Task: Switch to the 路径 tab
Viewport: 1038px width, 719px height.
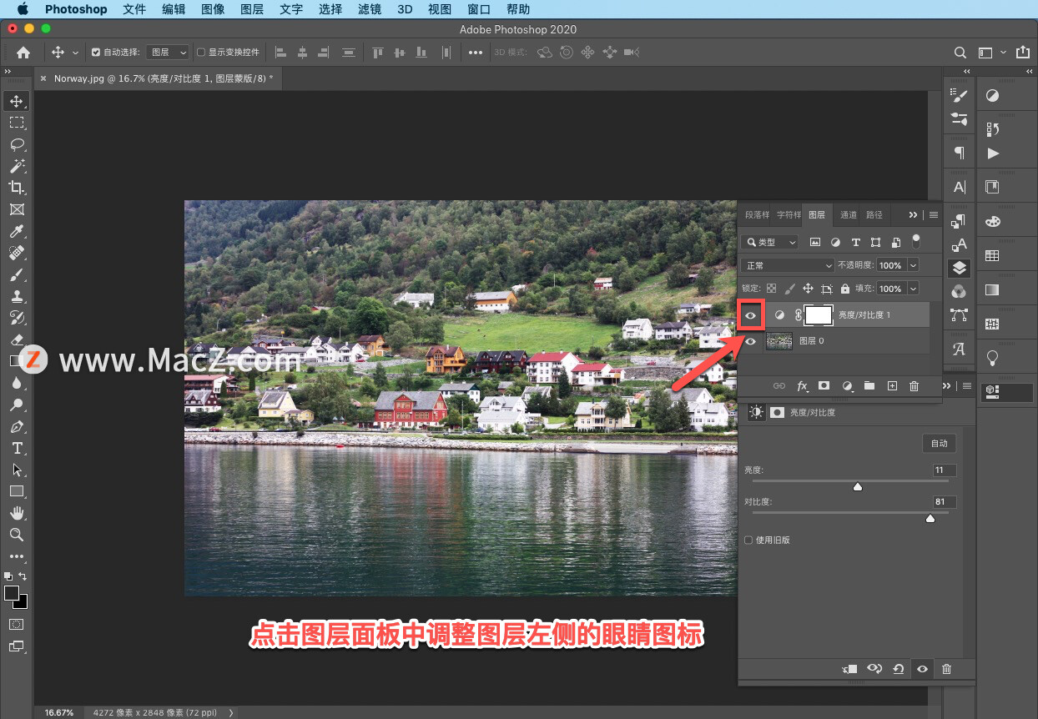Action: (874, 214)
